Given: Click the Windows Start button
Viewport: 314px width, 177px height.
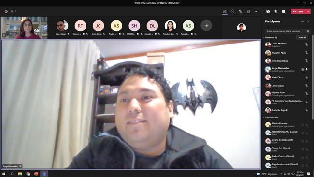Looking at the screenshot, I should pyautogui.click(x=4, y=174).
